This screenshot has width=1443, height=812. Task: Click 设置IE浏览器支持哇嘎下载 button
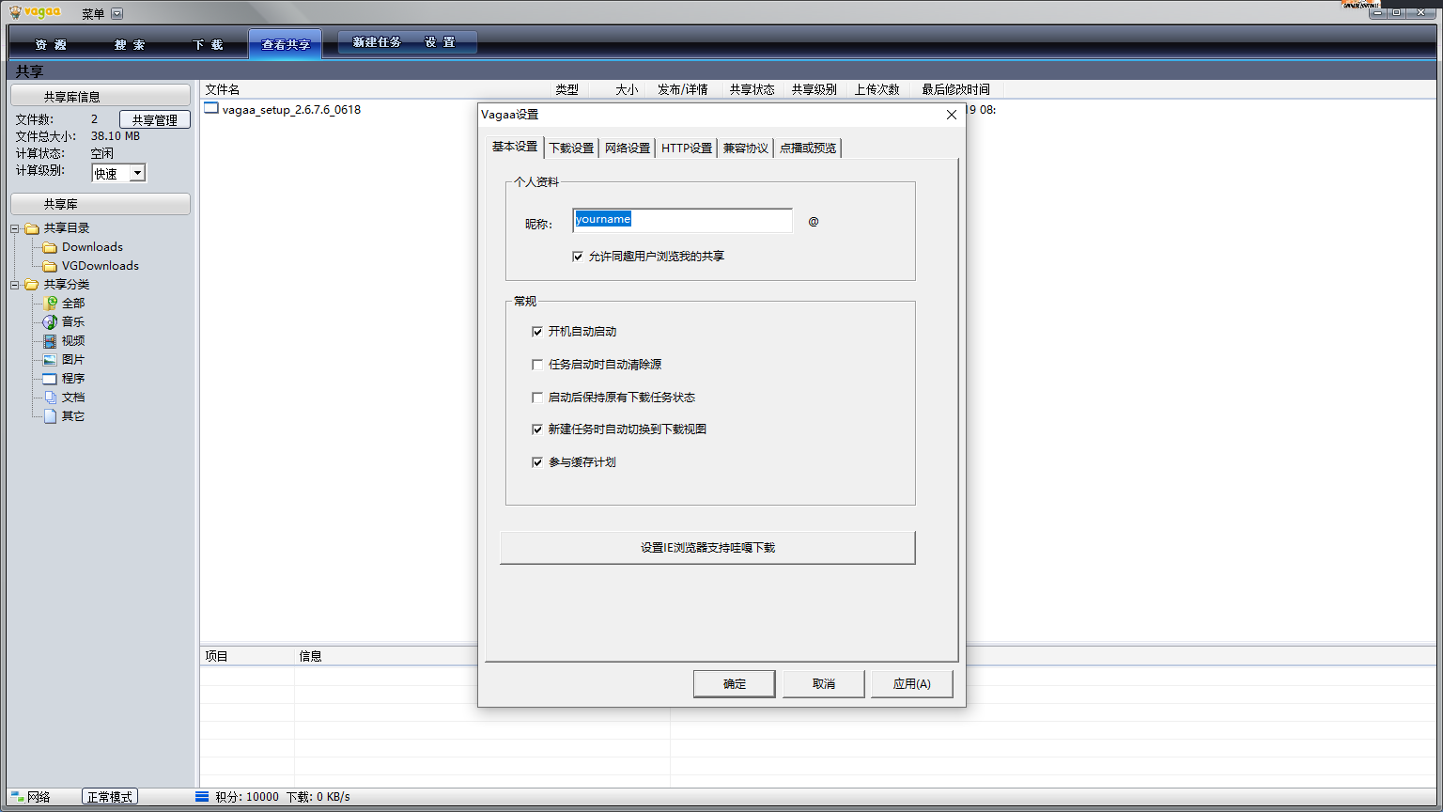[707, 548]
